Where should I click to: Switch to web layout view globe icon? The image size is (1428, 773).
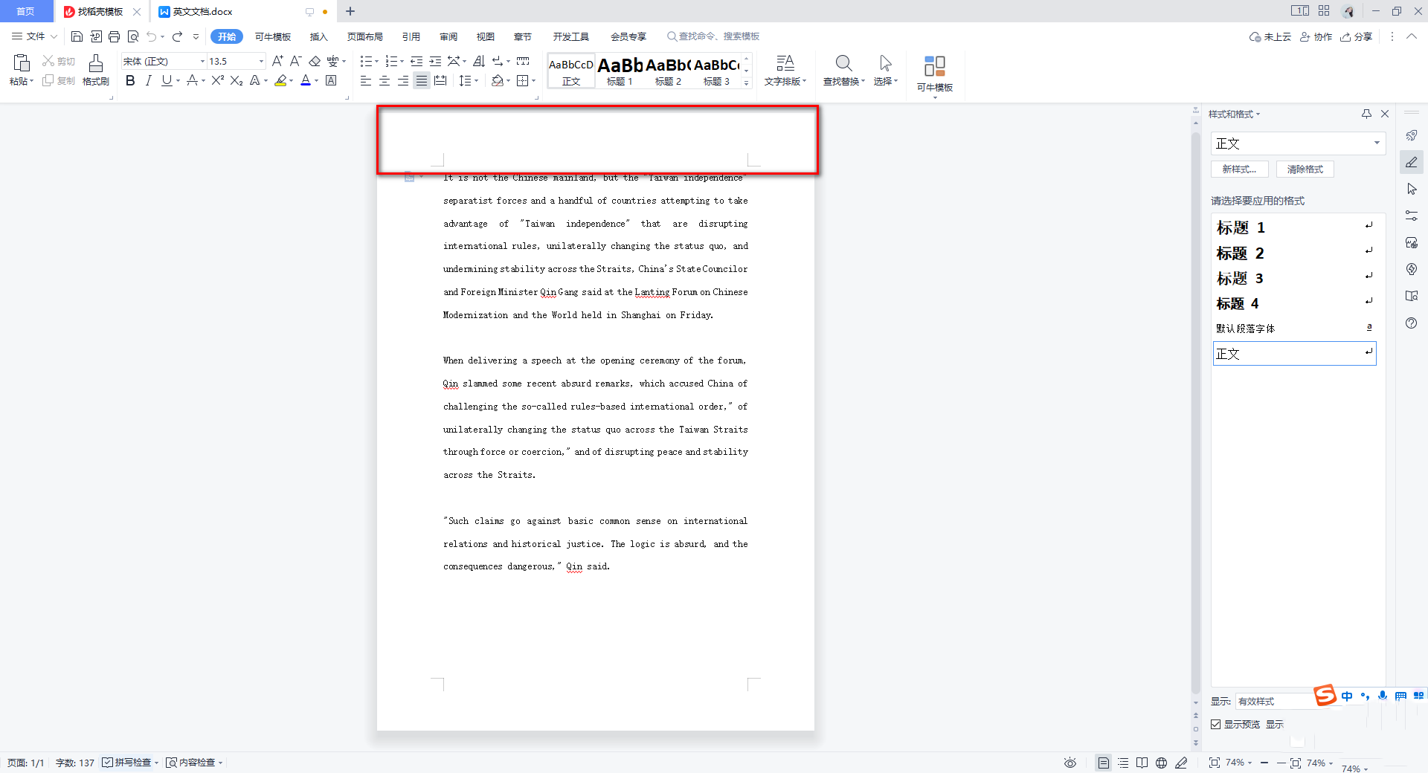click(1161, 763)
